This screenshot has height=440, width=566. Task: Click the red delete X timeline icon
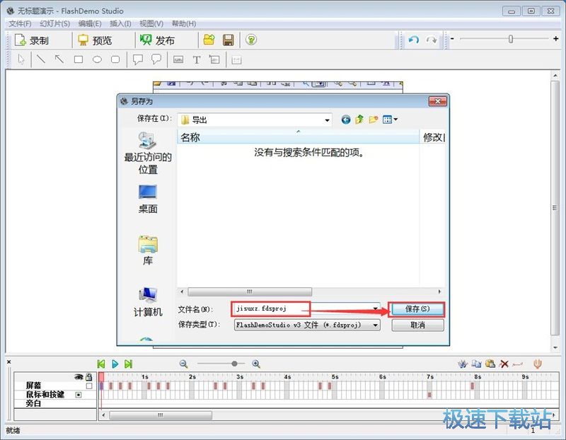pyautogui.click(x=504, y=364)
